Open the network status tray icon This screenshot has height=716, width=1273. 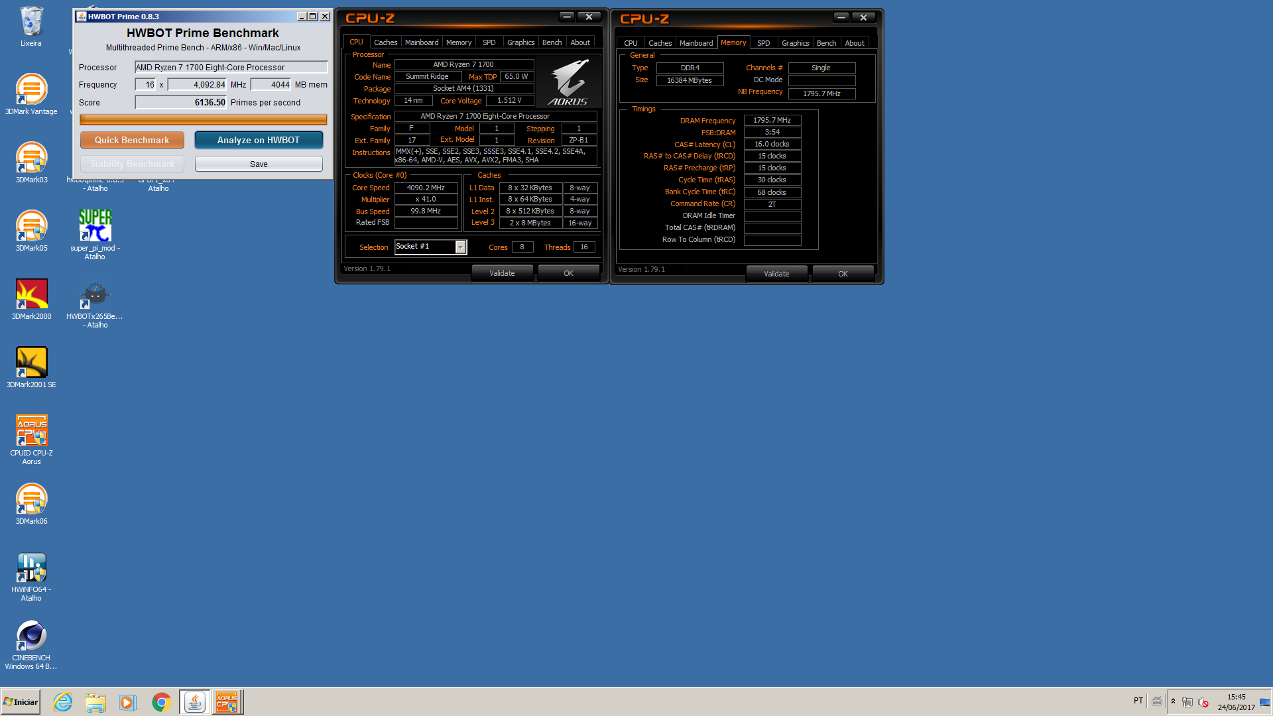1187,702
